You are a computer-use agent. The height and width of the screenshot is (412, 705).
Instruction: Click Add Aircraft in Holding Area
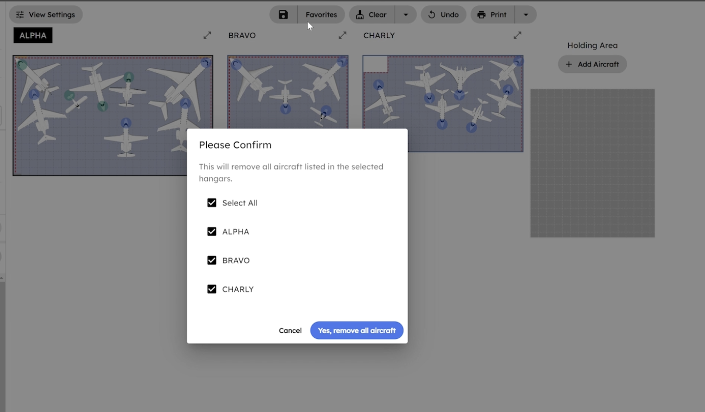(x=592, y=64)
